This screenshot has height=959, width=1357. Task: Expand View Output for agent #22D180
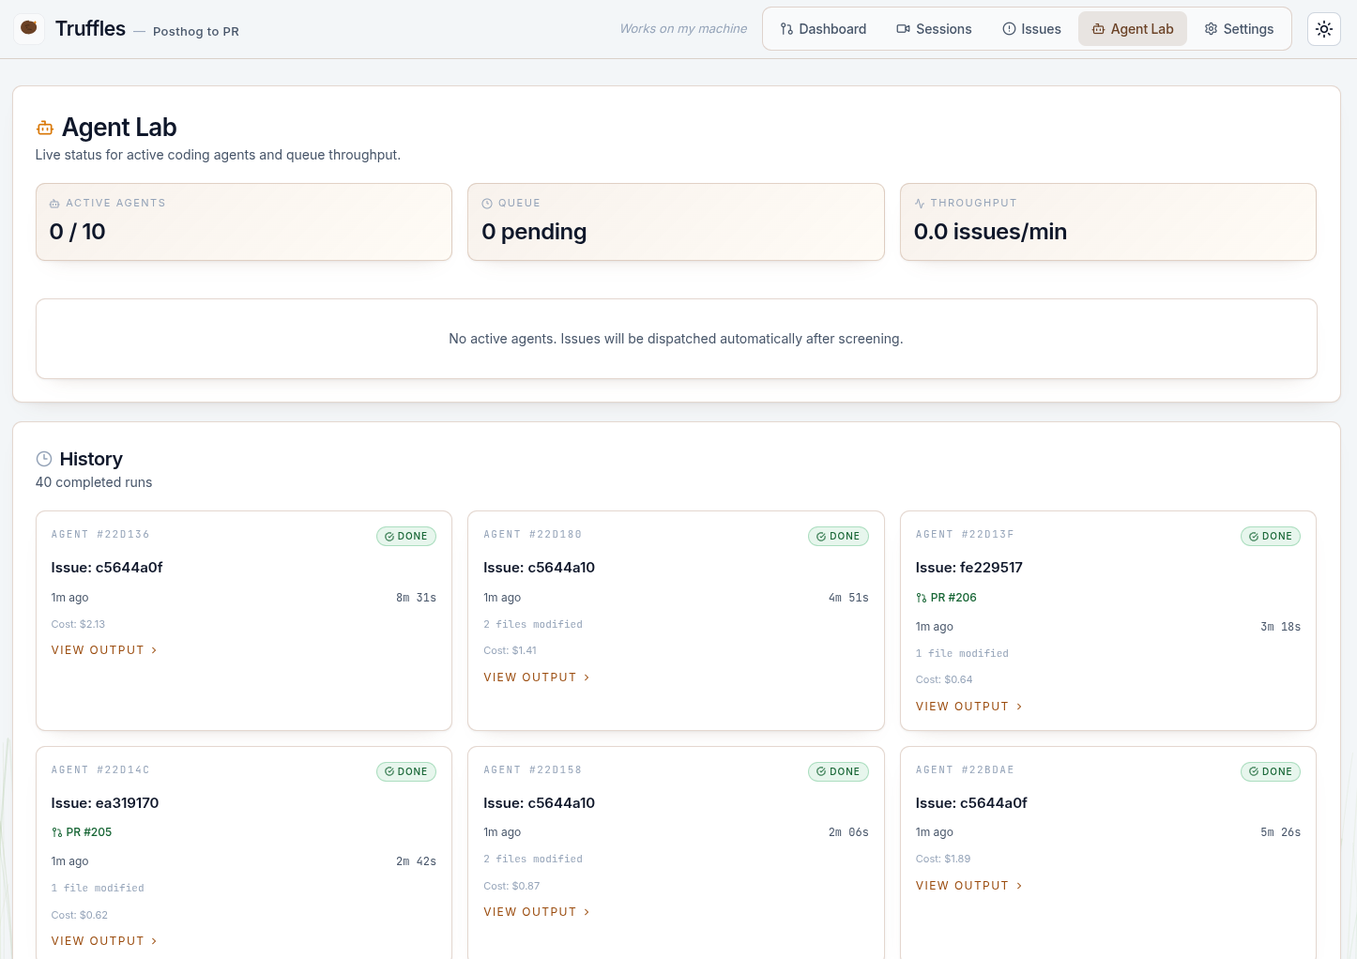[536, 677]
